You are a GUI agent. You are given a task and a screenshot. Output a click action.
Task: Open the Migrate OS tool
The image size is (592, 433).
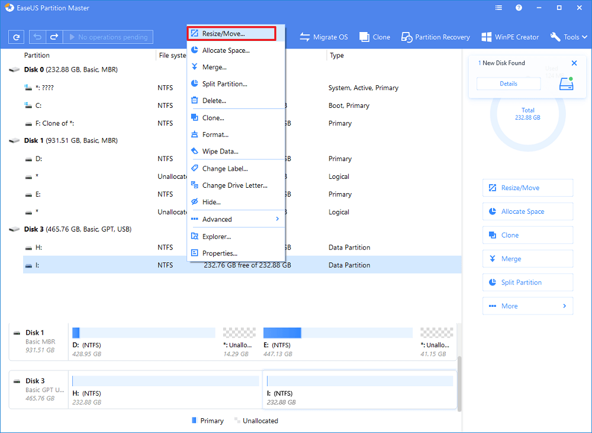324,37
